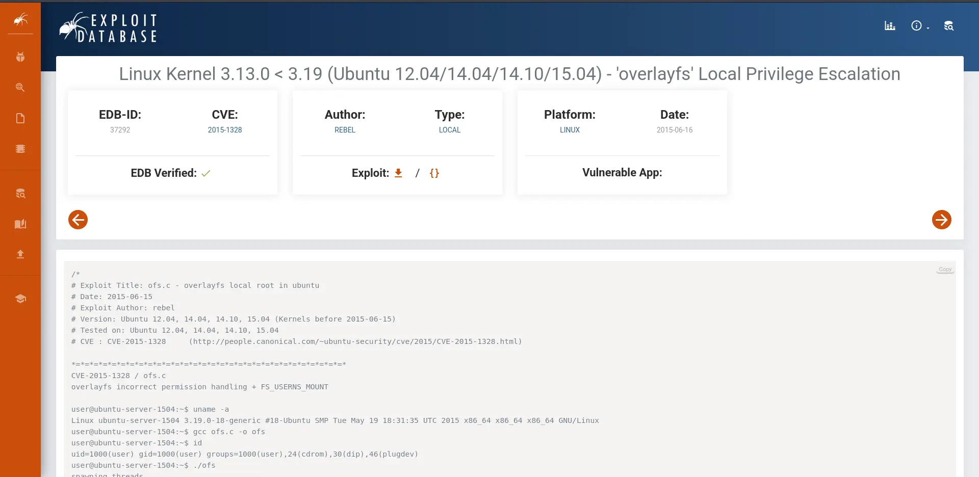
Task: Open the search icon in top-right header
Action: [x=948, y=26]
